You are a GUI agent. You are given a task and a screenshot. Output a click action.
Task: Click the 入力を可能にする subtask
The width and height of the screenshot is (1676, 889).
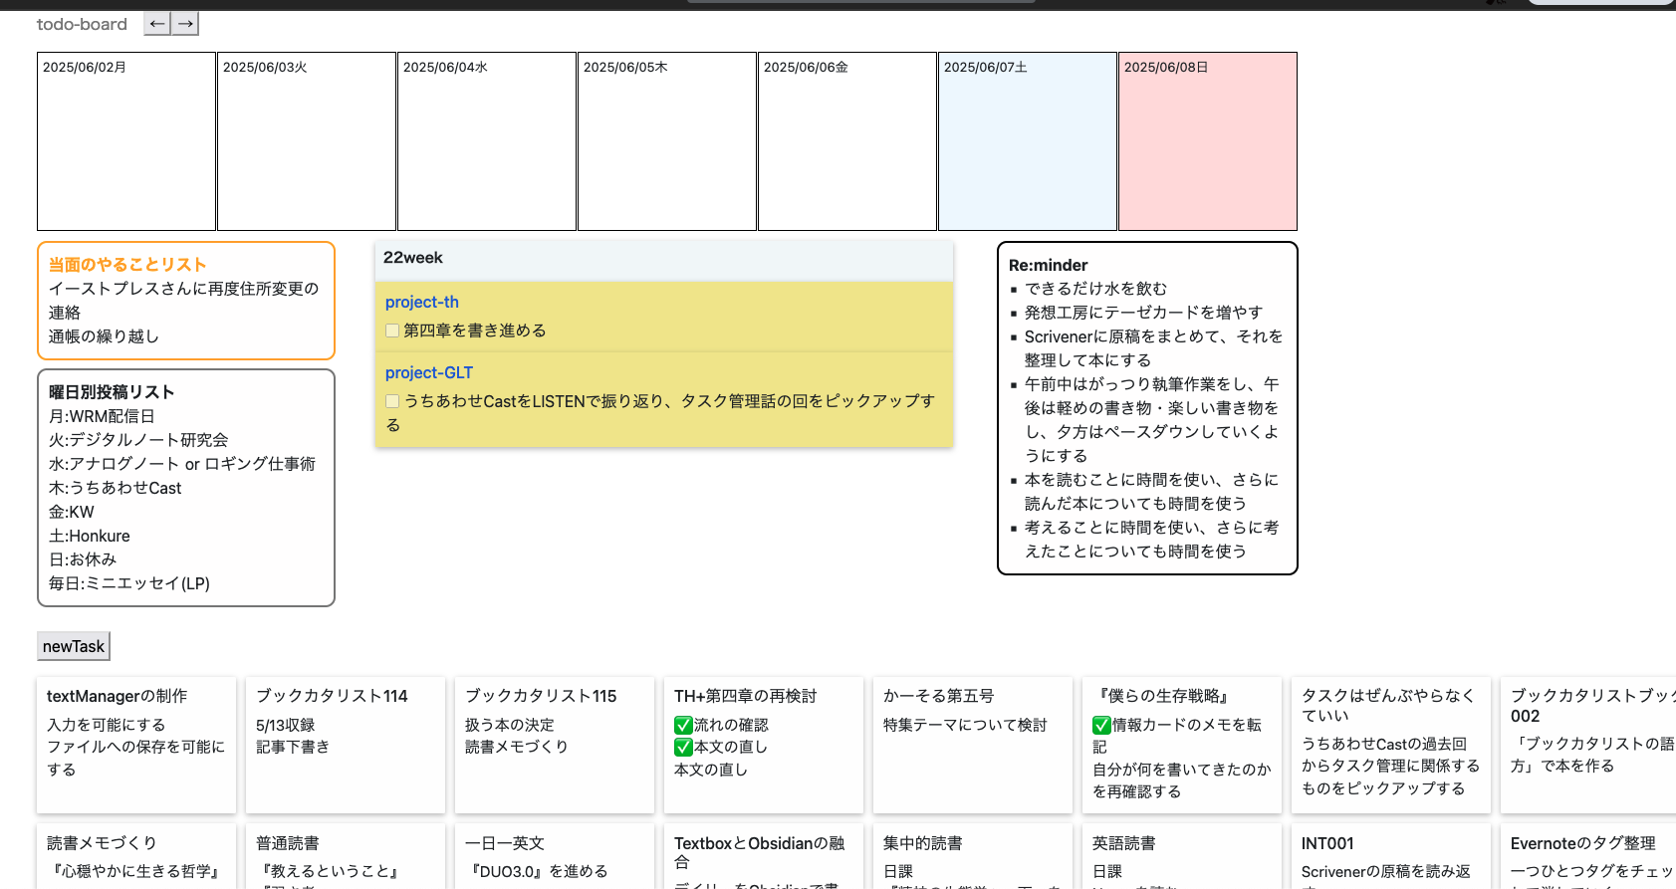pos(106,725)
